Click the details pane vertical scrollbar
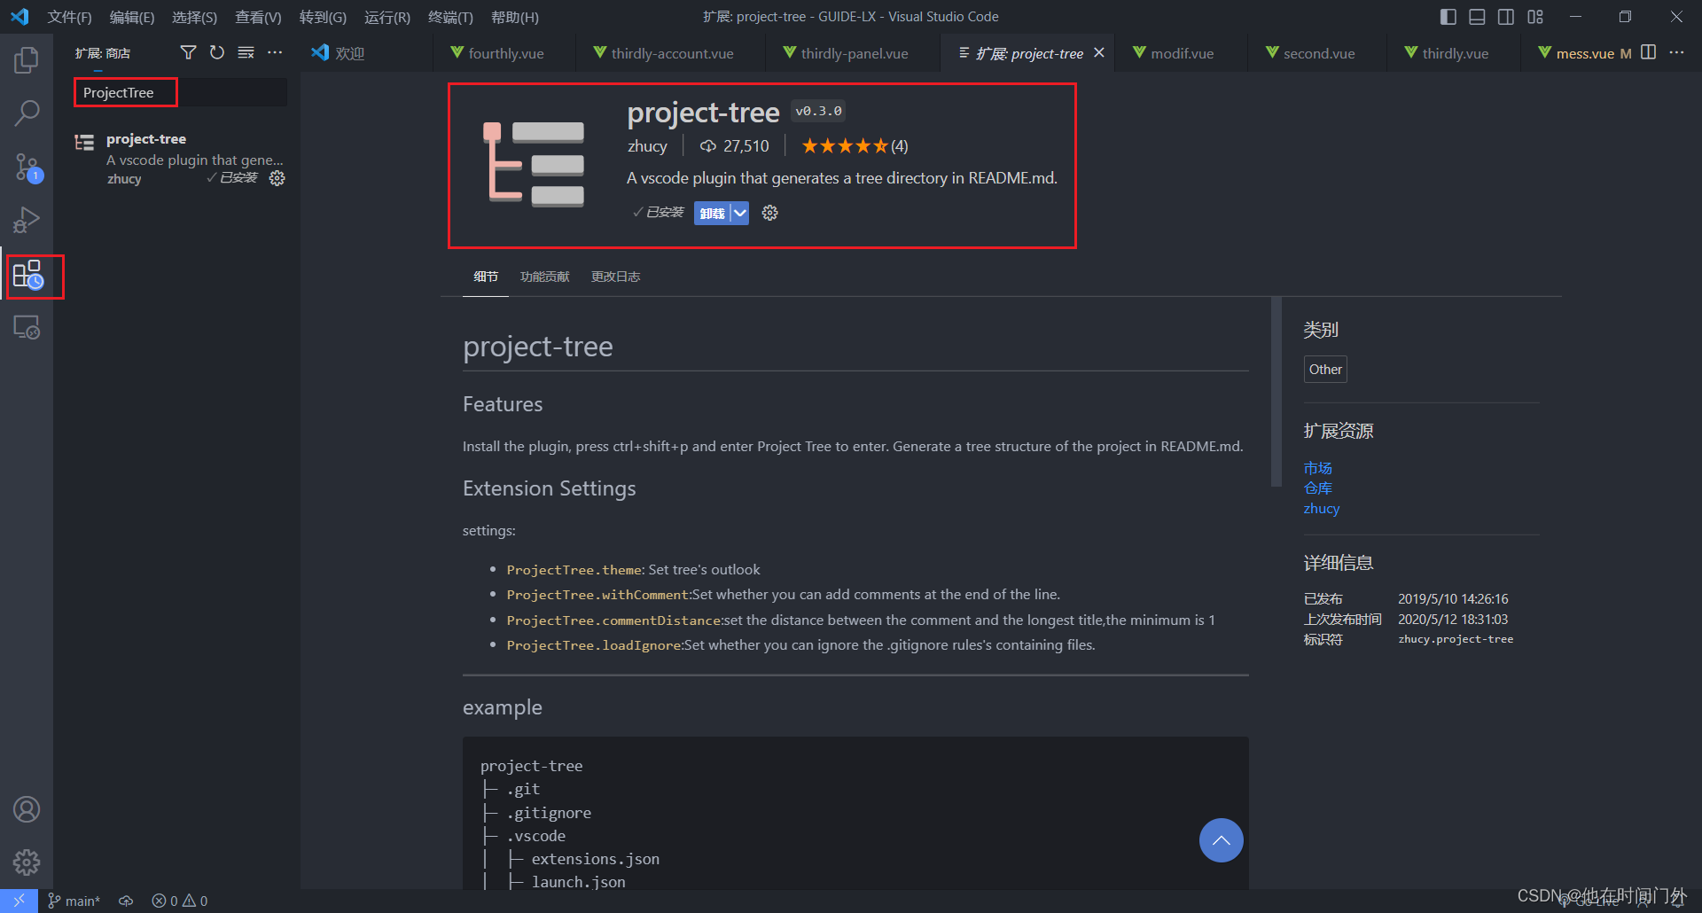 (1276, 392)
